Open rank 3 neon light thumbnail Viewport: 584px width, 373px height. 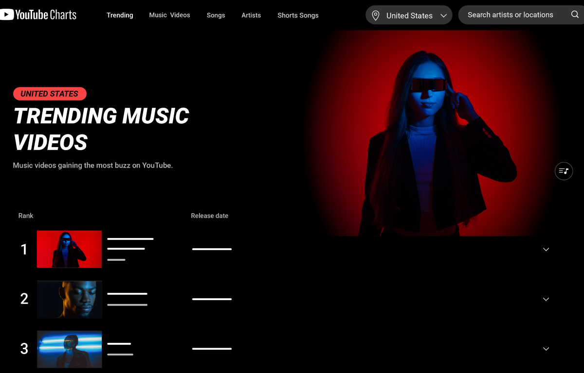pos(70,349)
